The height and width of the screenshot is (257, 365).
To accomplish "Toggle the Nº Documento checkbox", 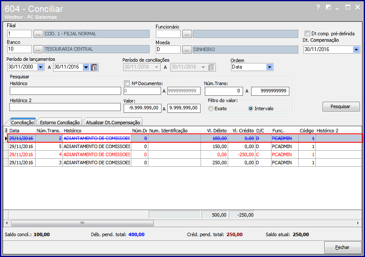I will pyautogui.click(x=127, y=83).
